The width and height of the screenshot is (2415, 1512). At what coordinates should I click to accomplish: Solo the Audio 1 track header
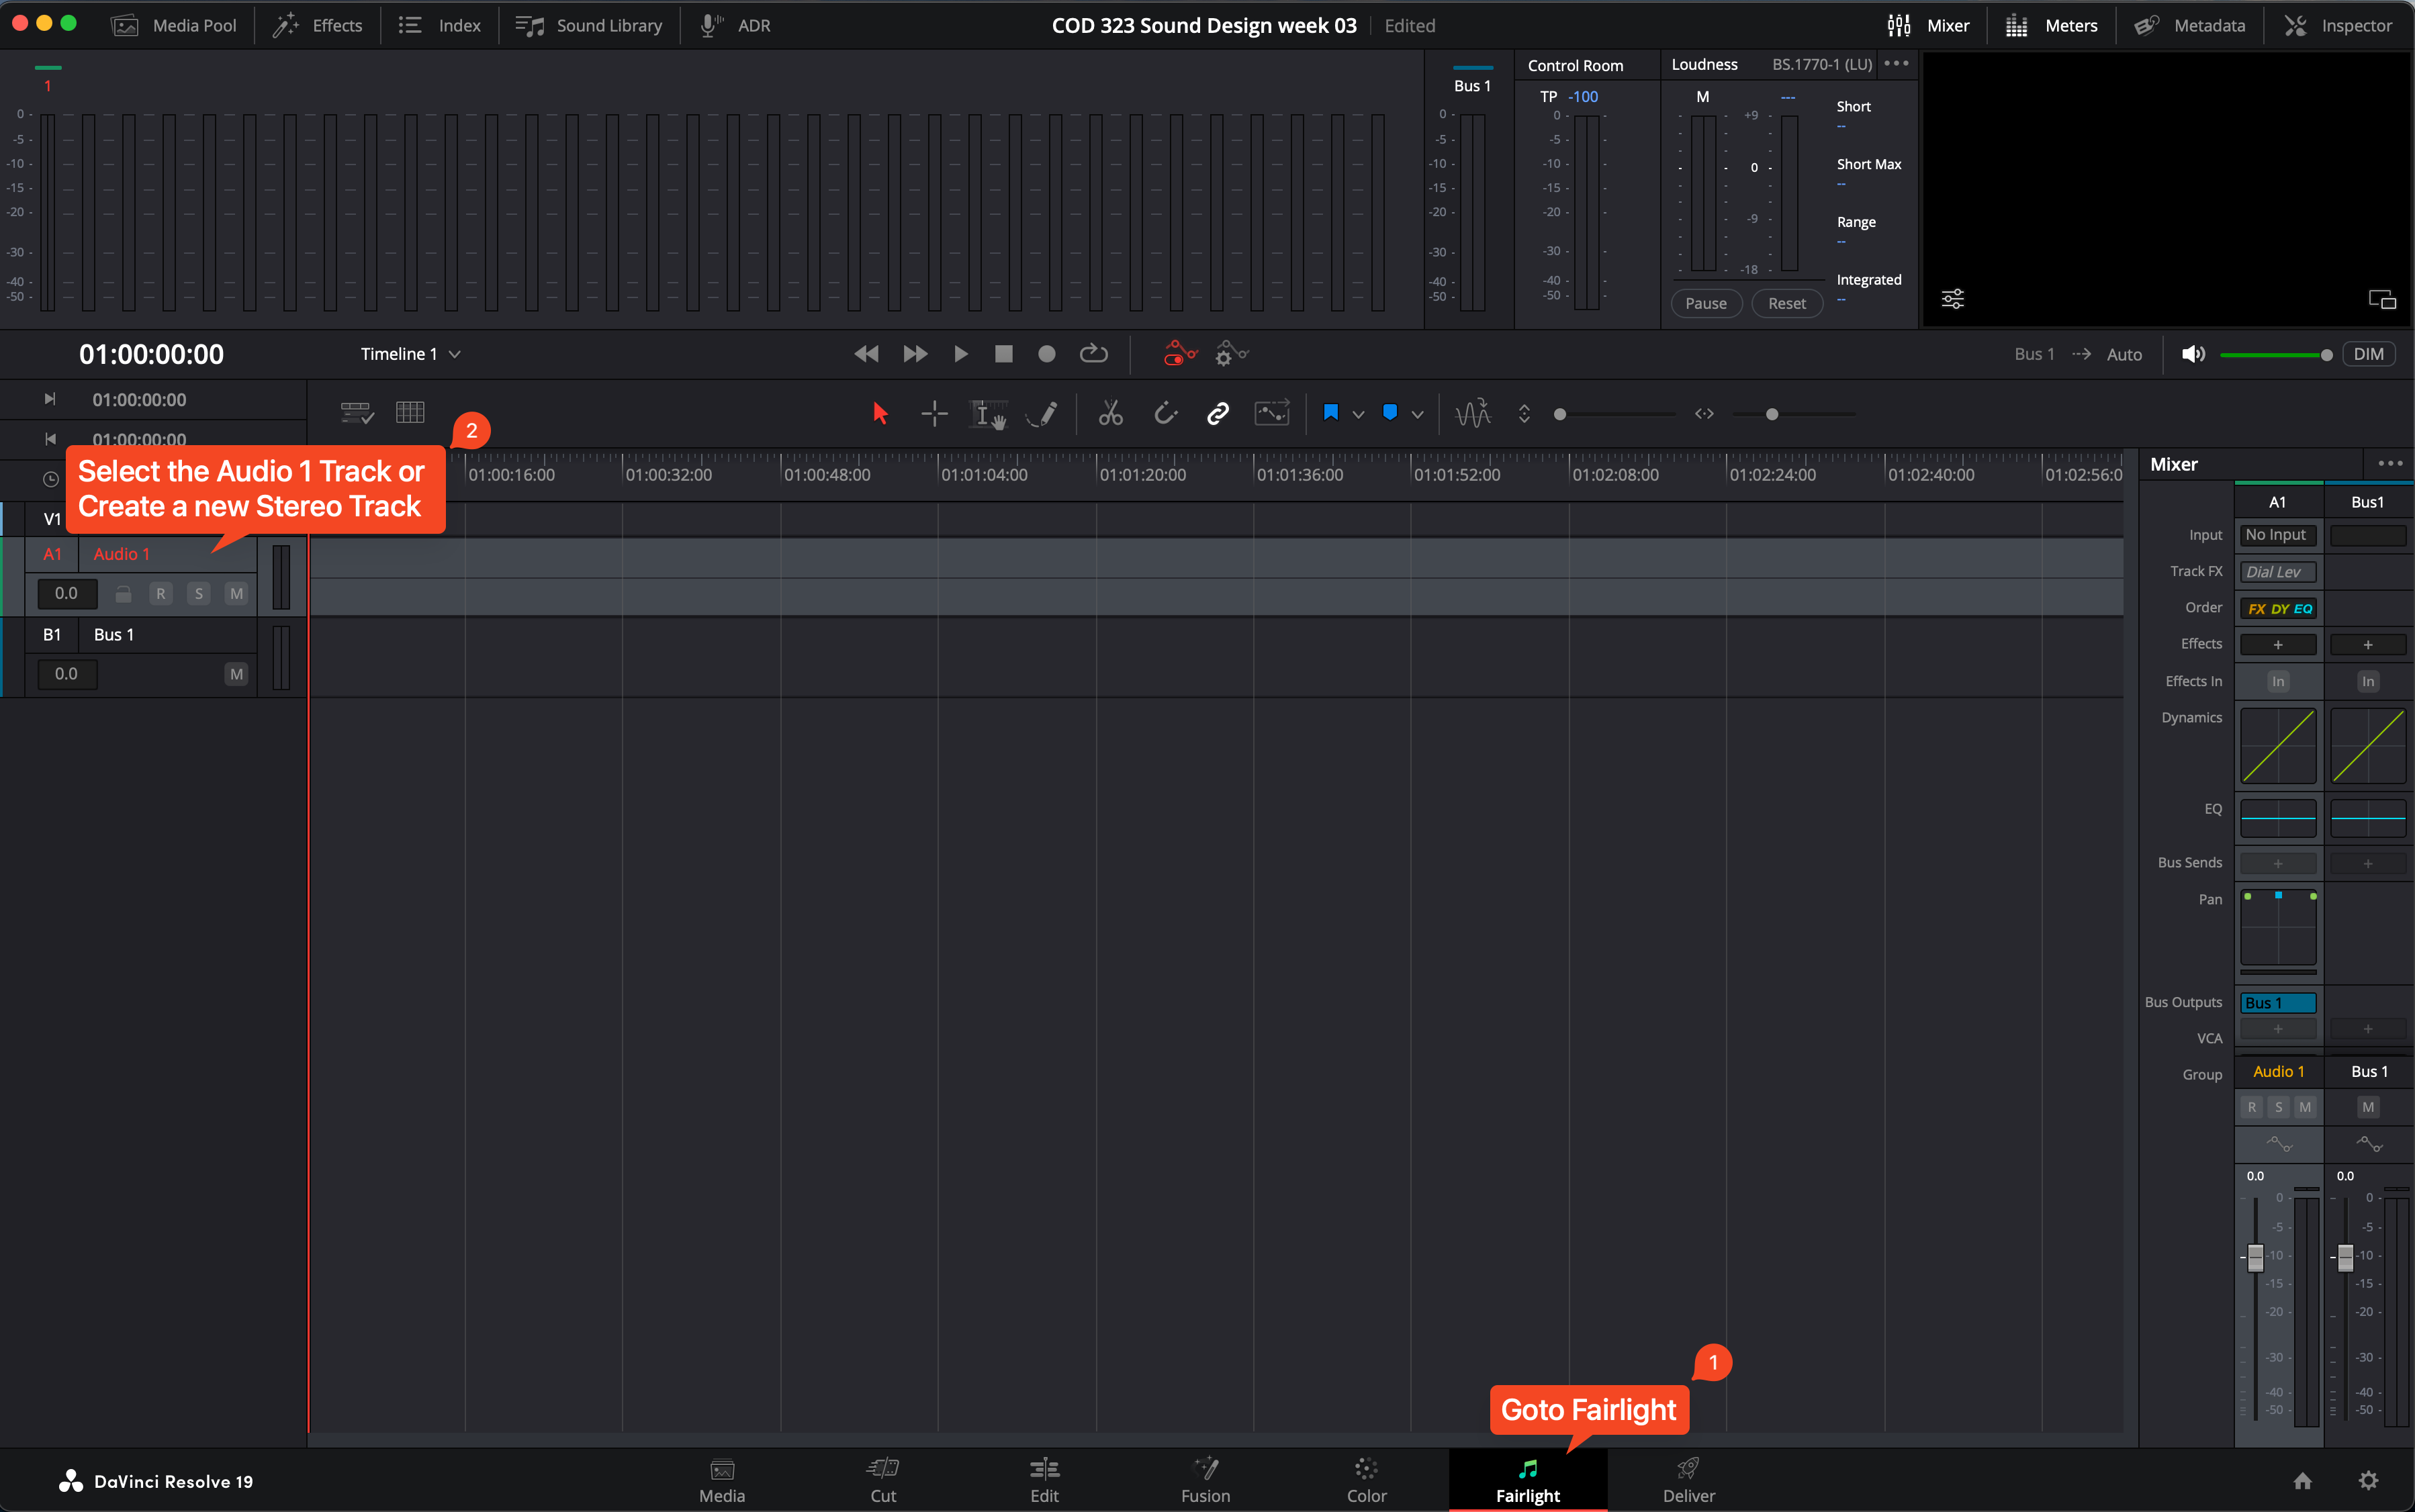(198, 594)
